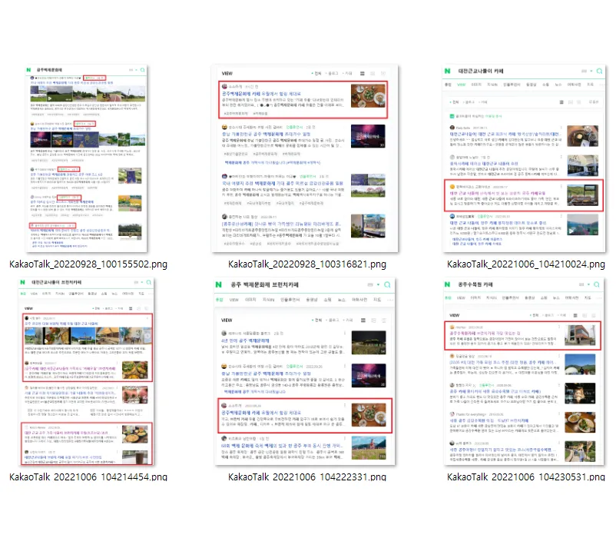
Task: Click file name KakaoTalk_20221006_104210024.png
Action: point(526,264)
